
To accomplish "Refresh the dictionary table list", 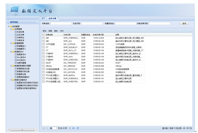I will point(78,128).
